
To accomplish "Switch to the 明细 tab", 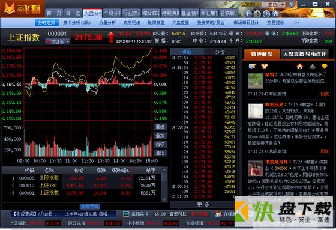I will 187,52.
